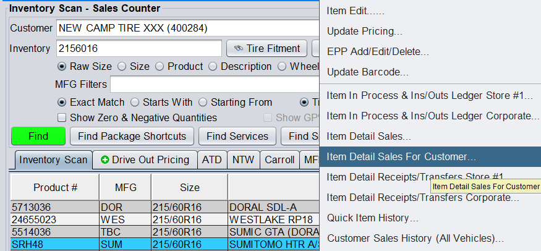
Task: Click Find Package Shortcuts button
Action: (132, 136)
